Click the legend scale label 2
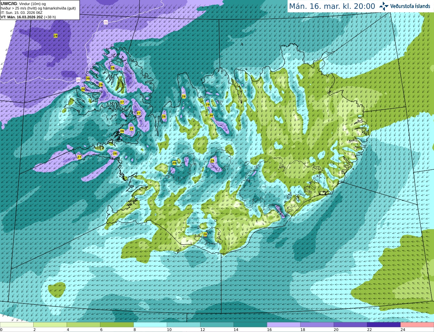 tap(35, 330)
